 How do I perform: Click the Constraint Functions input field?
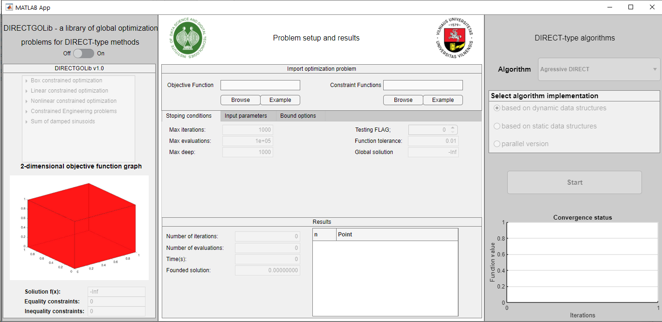[x=423, y=85]
